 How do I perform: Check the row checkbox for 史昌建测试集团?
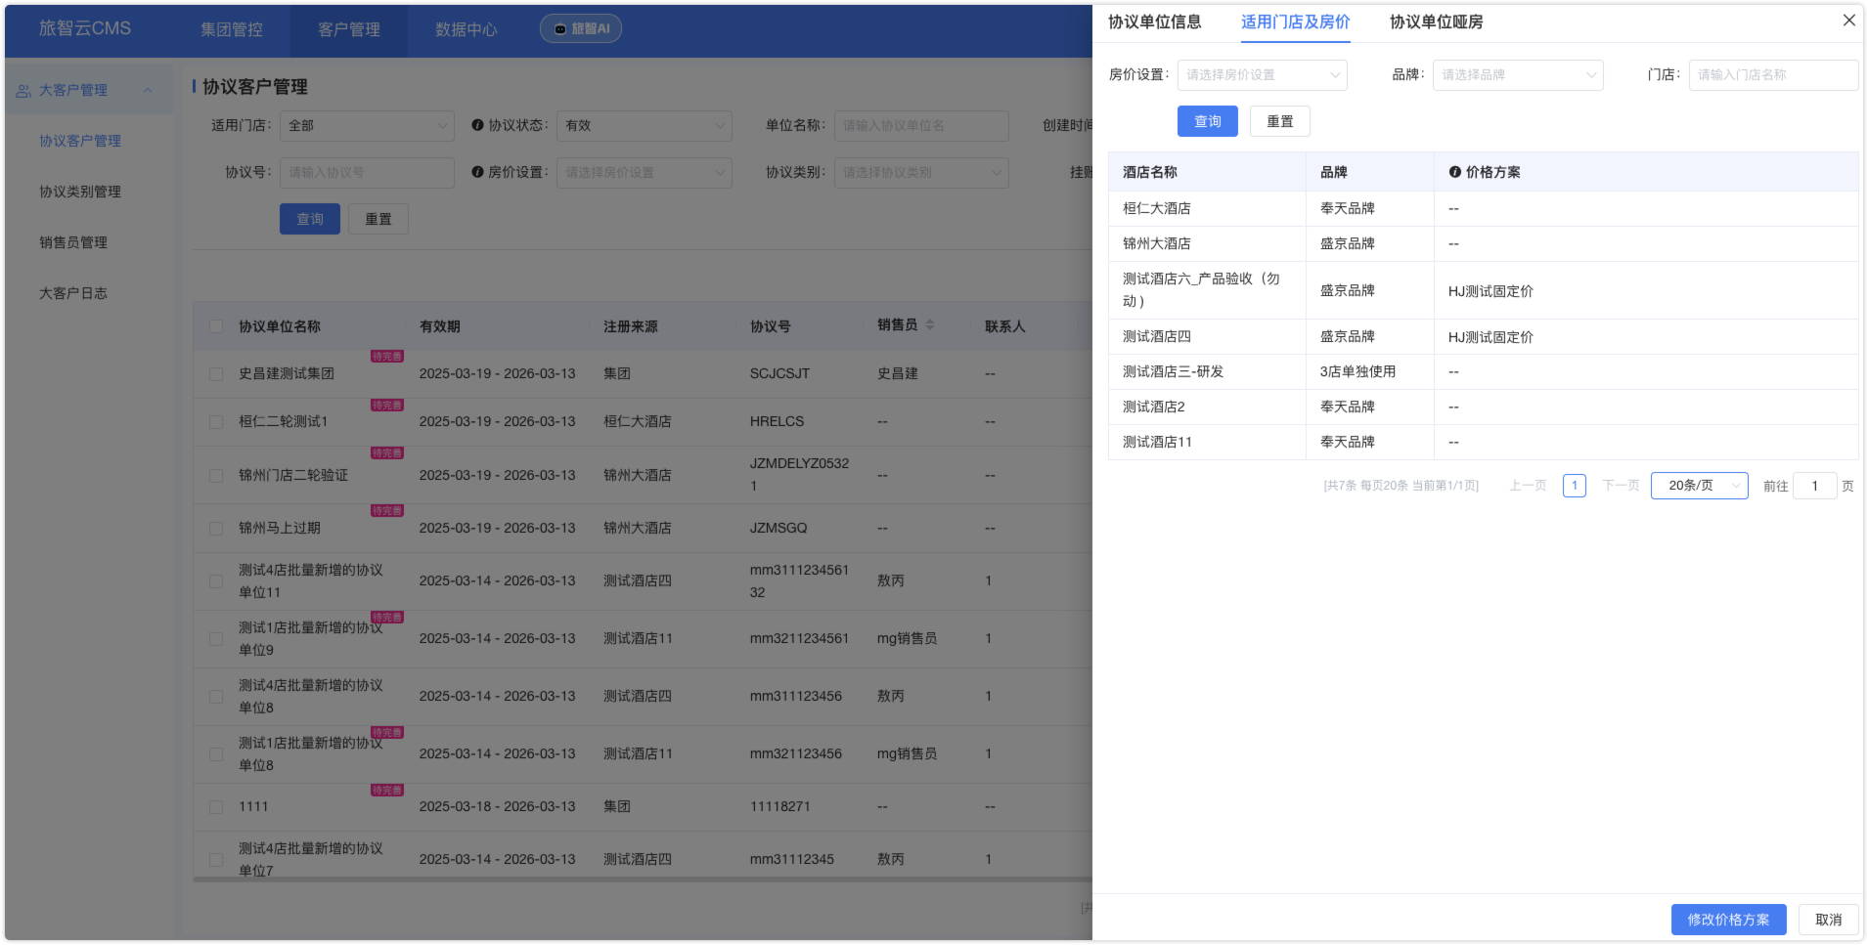[216, 374]
